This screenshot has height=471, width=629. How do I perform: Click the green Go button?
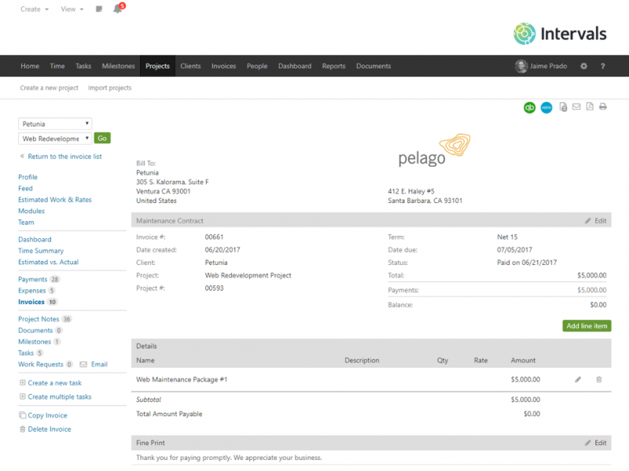pyautogui.click(x=102, y=138)
